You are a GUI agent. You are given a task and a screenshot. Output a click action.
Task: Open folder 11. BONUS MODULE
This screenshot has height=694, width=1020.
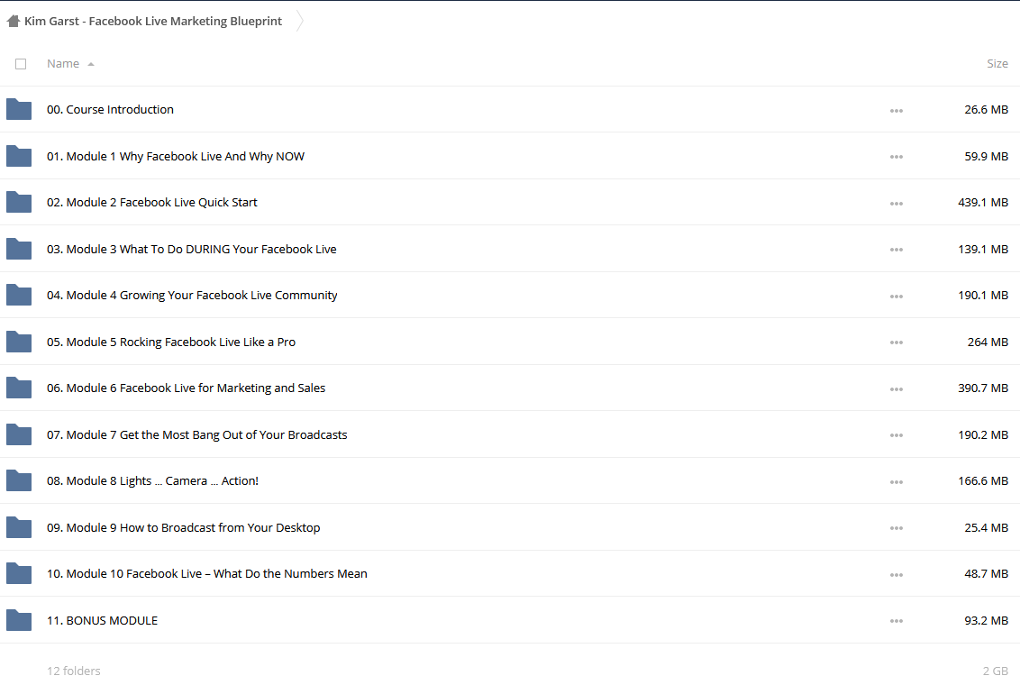(x=102, y=620)
